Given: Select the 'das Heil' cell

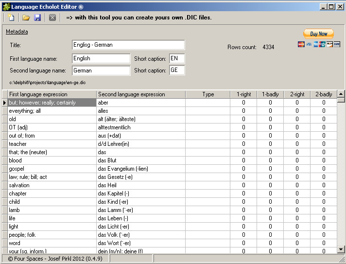Looking at the screenshot, I should [141, 185].
